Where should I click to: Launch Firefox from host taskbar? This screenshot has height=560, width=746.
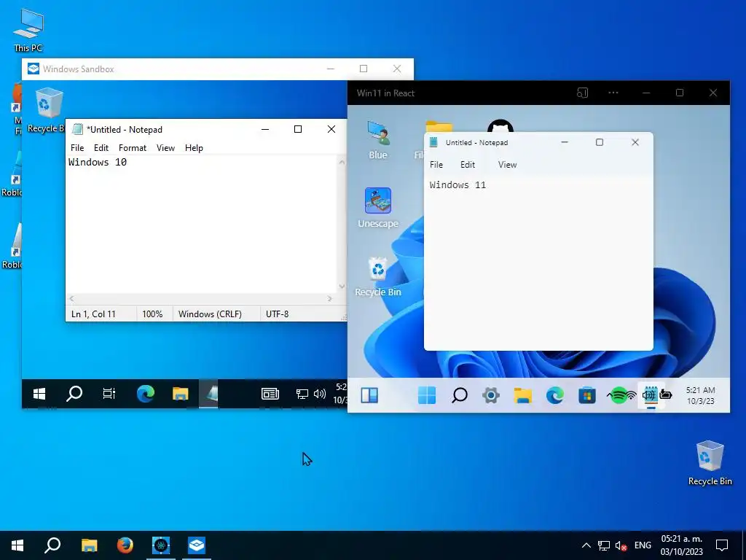click(x=125, y=545)
